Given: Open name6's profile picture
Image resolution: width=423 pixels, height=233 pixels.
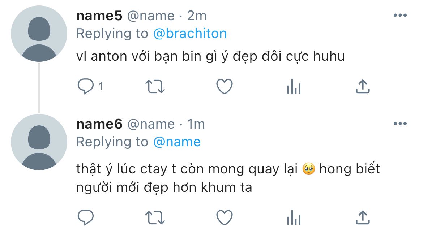Looking at the screenshot, I should pos(39,142).
